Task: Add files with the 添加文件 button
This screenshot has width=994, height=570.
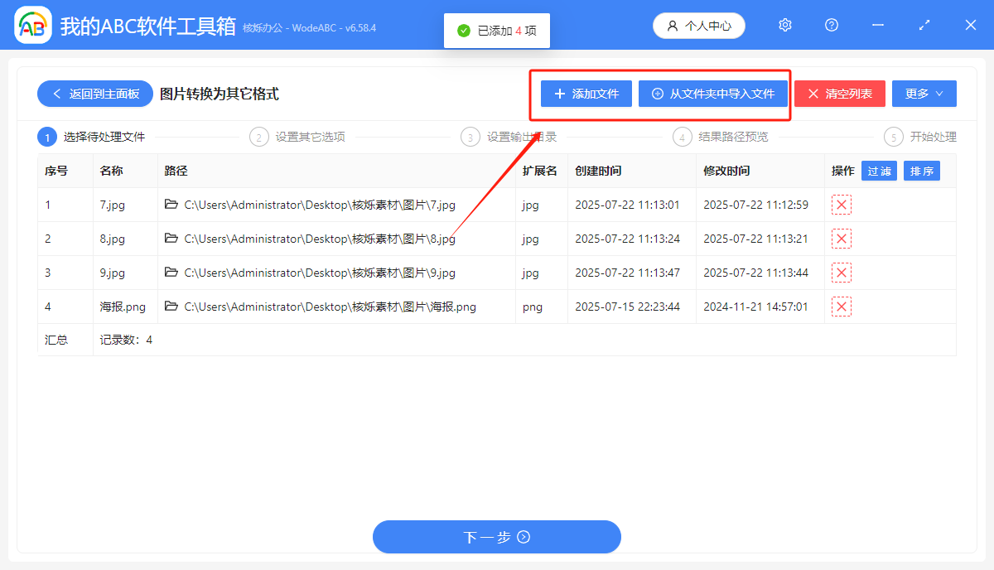Action: [586, 94]
